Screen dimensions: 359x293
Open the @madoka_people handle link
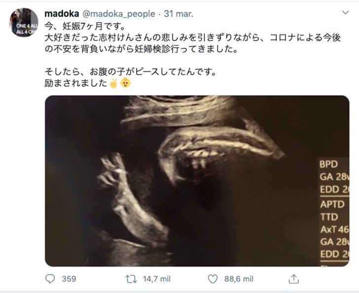coord(118,14)
